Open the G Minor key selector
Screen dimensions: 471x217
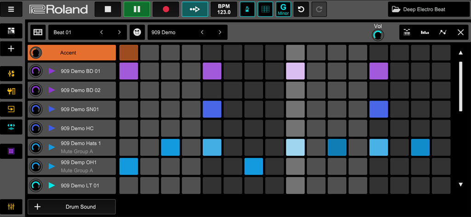tap(283, 9)
